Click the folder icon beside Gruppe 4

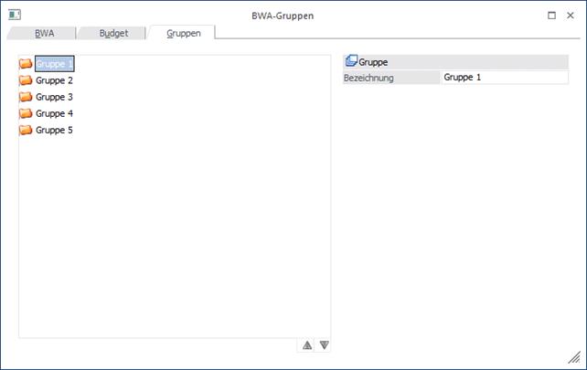26,113
